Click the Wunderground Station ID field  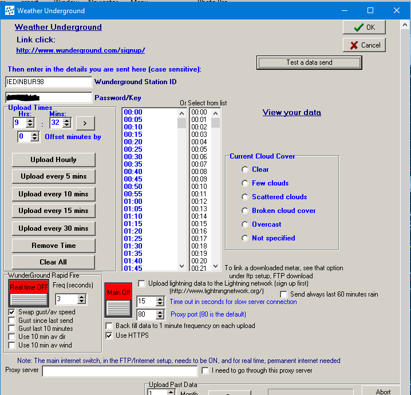[49, 82]
